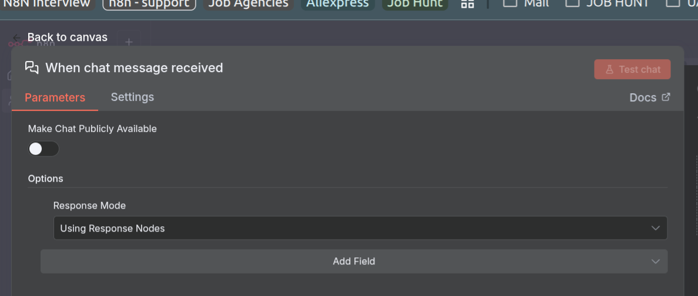
Task: Switch to the Settings tab
Action: coord(132,97)
